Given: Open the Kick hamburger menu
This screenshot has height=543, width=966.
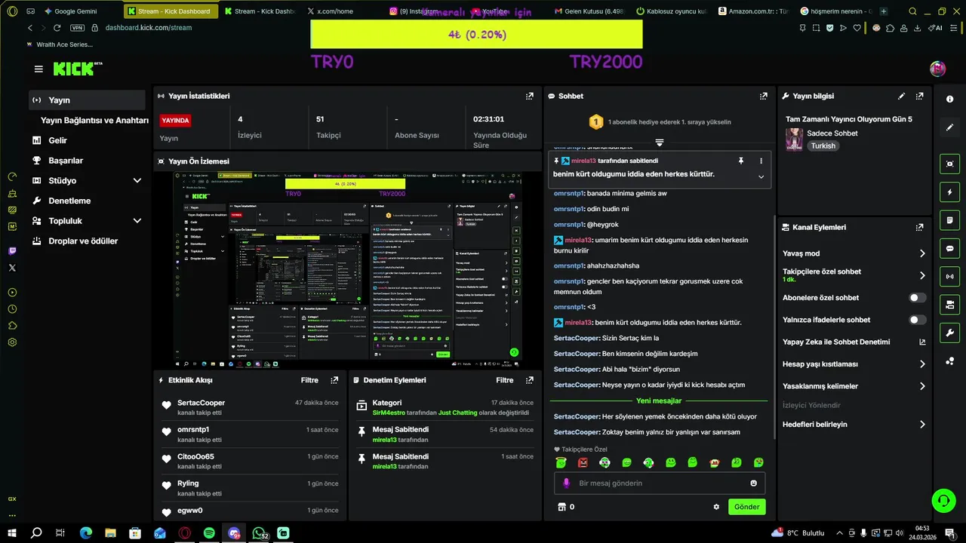Looking at the screenshot, I should (x=38, y=69).
